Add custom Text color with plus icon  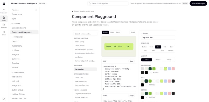[146, 85]
